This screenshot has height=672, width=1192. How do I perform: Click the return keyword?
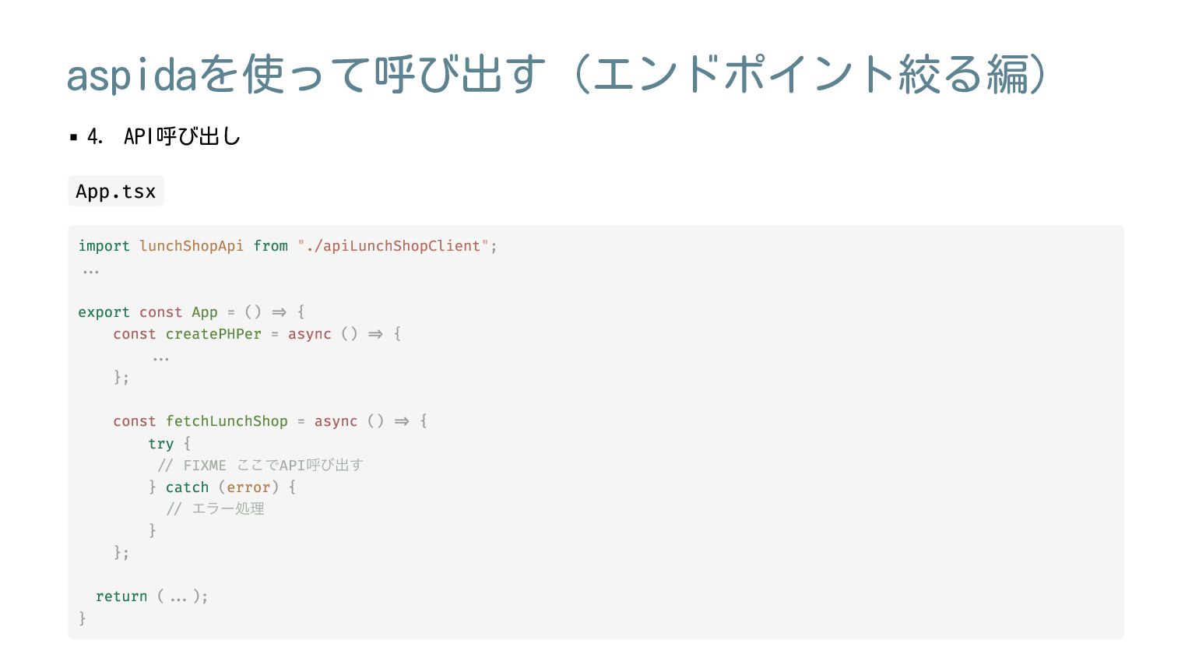click(121, 596)
